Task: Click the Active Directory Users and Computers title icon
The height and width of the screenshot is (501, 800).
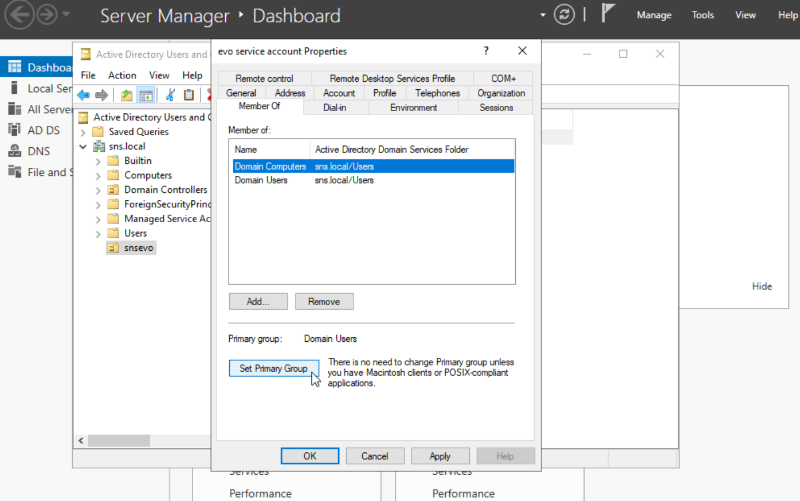Action: point(86,54)
